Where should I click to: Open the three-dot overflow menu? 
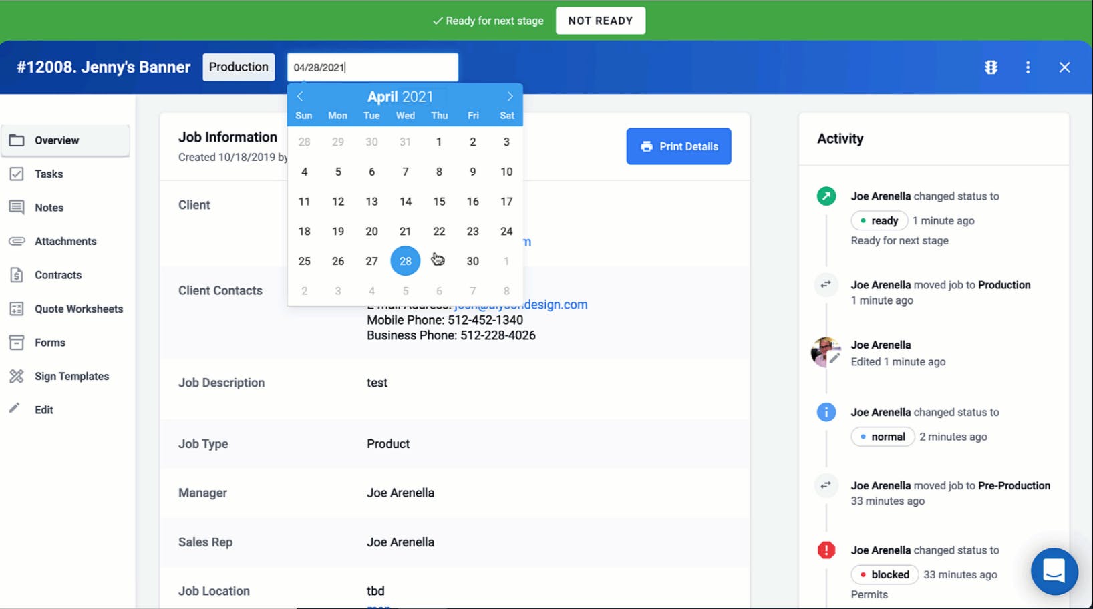(x=1028, y=67)
